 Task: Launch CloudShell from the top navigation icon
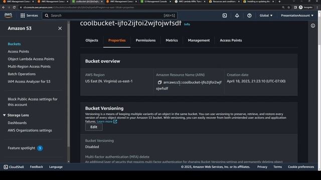pos(225,15)
